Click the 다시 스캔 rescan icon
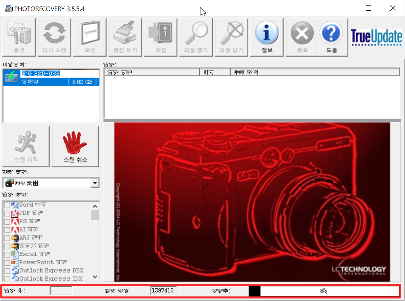 [54, 37]
